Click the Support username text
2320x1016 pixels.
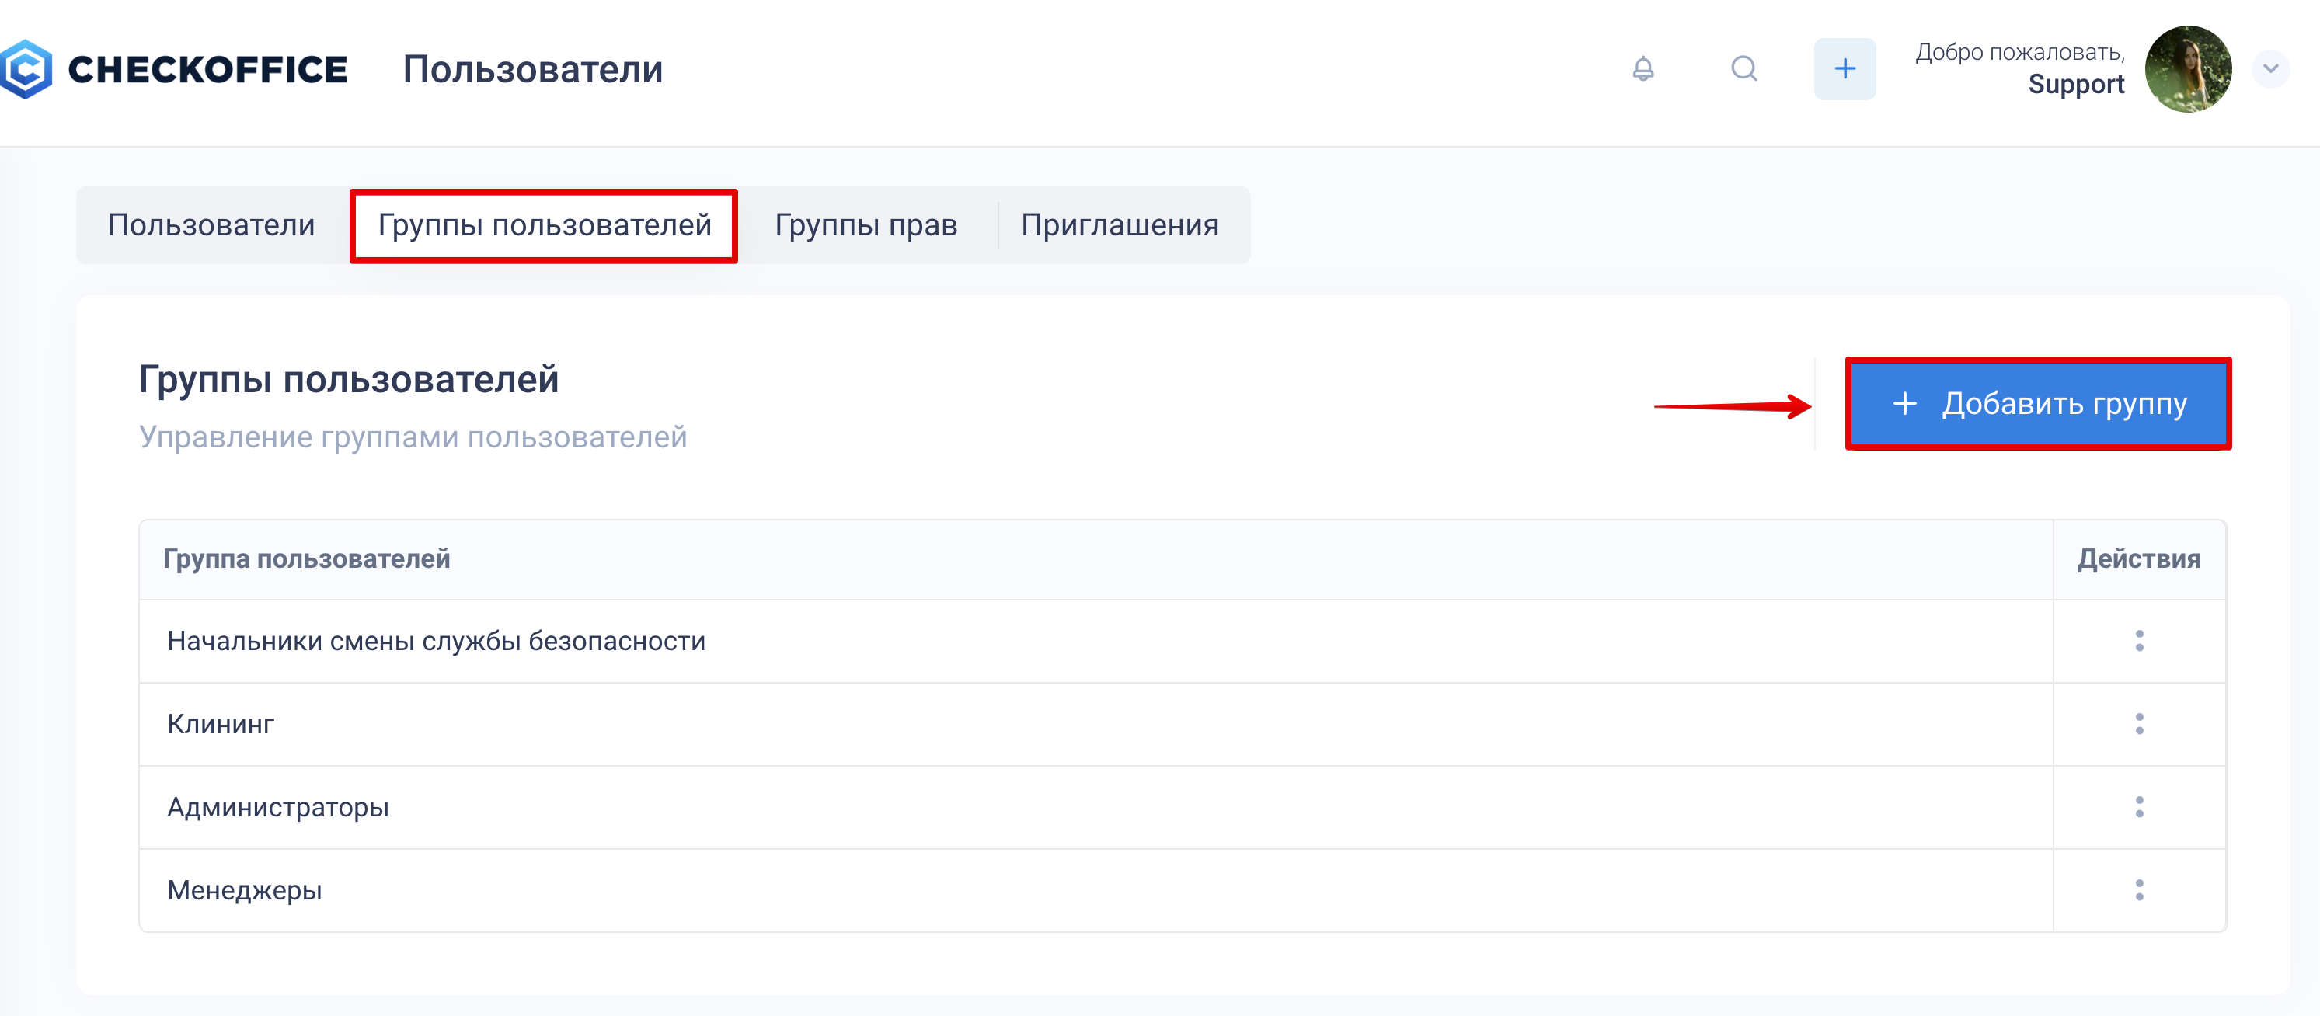2075,85
